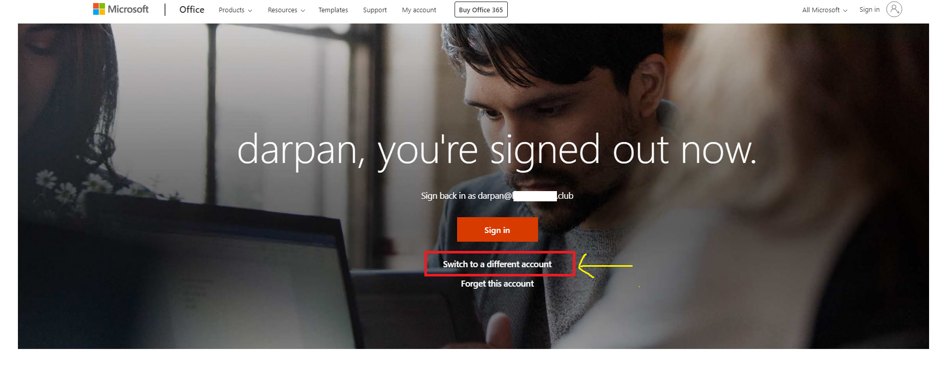Click the user avatar icon beside Sign in
The image size is (947, 373).
894,9
